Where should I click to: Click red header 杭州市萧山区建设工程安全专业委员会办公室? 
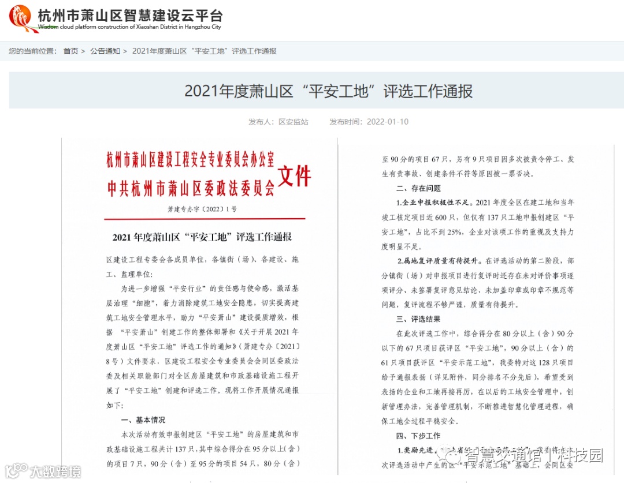(190, 159)
